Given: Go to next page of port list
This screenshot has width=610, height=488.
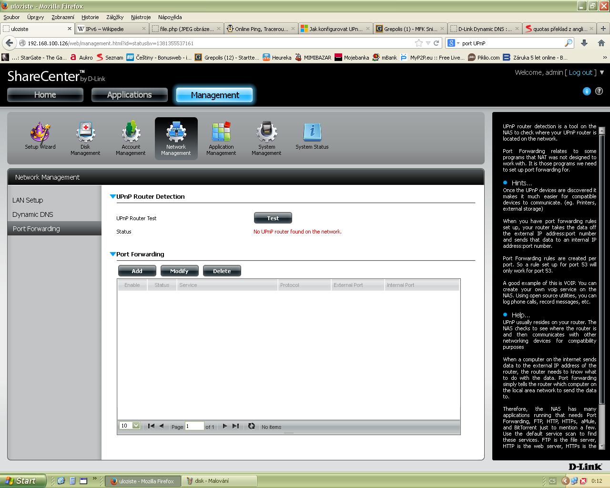Looking at the screenshot, I should point(225,426).
